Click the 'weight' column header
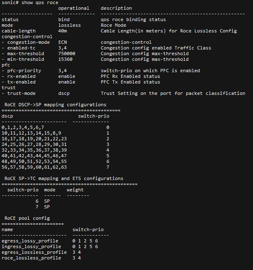 [75, 190]
